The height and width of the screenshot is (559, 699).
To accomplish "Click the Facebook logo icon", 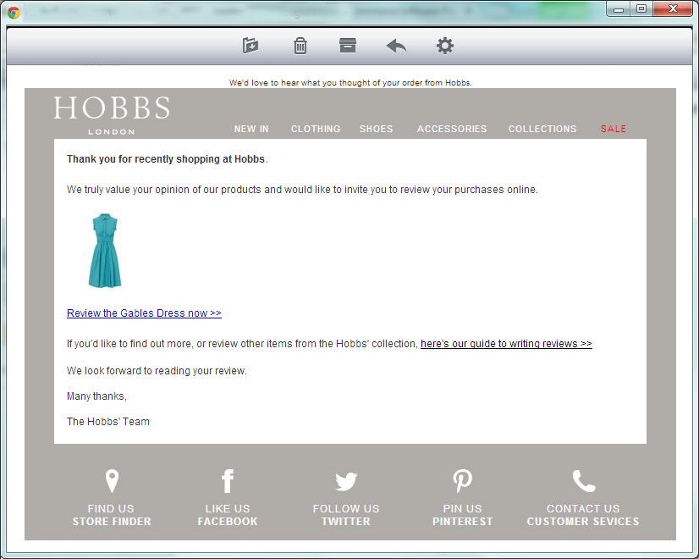I will pyautogui.click(x=228, y=481).
